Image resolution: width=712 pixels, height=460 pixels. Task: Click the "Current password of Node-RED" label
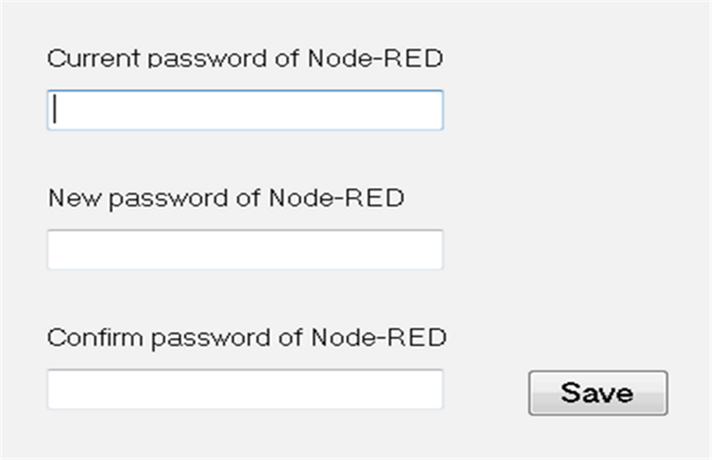(245, 58)
